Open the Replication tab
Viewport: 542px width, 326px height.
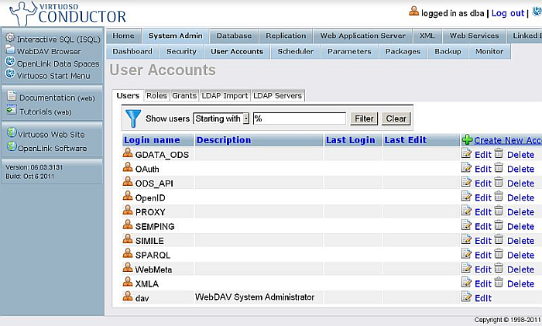(x=286, y=36)
